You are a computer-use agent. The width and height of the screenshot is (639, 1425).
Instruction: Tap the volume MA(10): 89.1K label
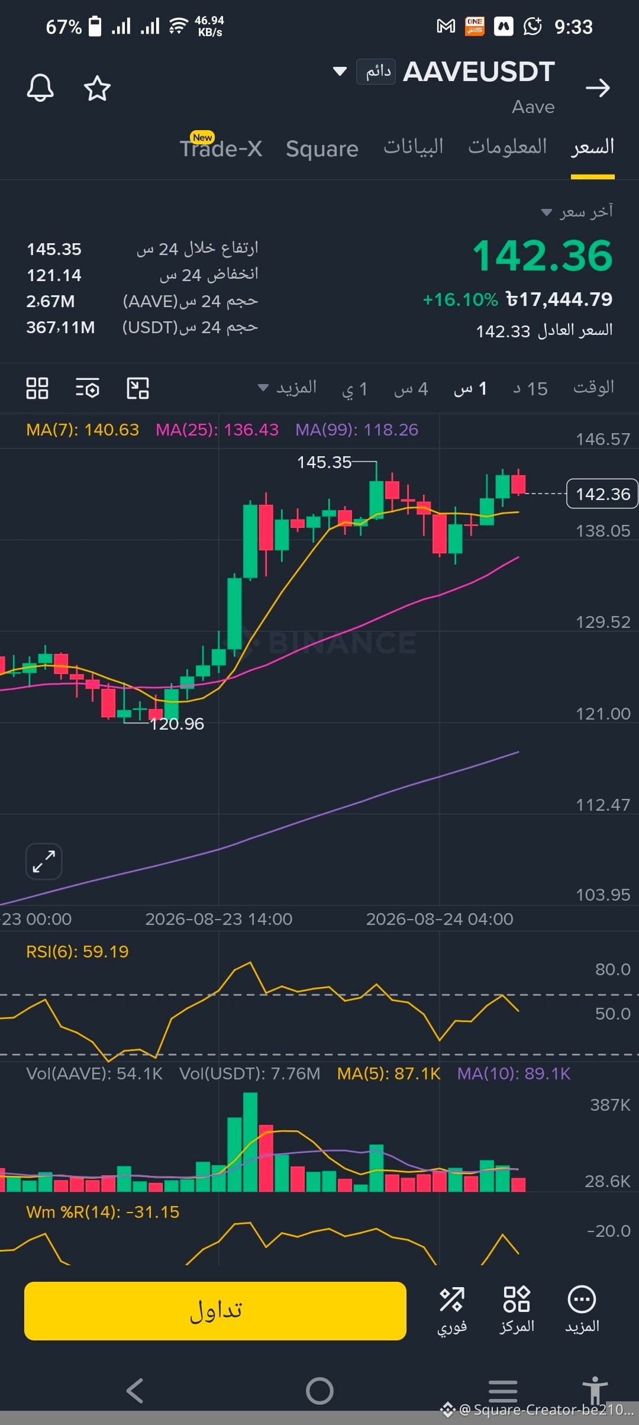514,1073
